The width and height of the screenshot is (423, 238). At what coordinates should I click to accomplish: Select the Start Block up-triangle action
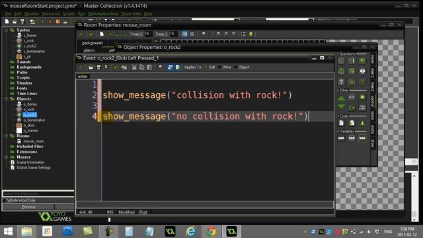tap(341, 98)
